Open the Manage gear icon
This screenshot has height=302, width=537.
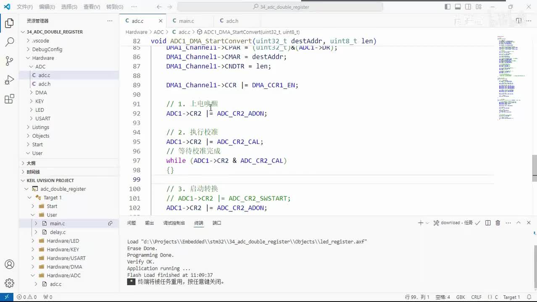point(9,283)
